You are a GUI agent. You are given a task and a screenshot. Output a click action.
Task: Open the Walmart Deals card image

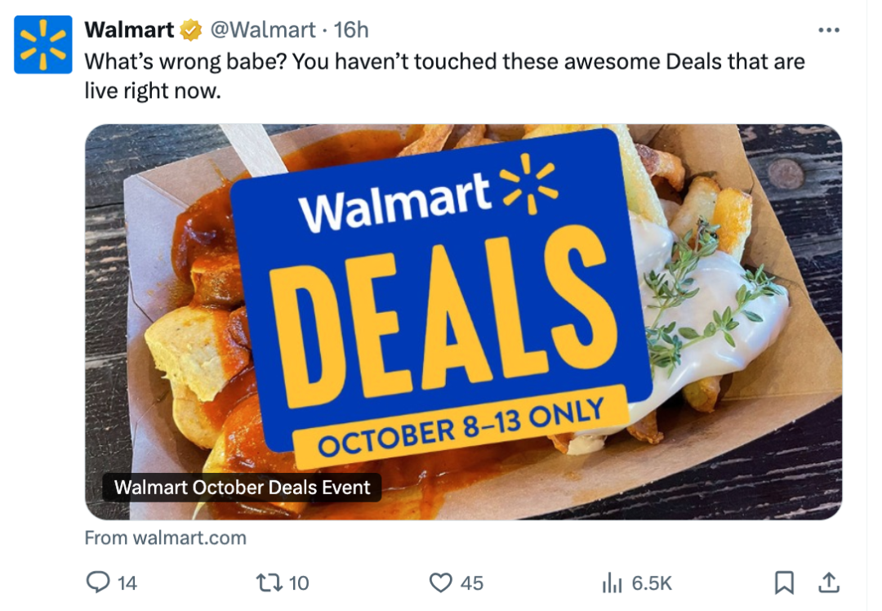tap(464, 322)
